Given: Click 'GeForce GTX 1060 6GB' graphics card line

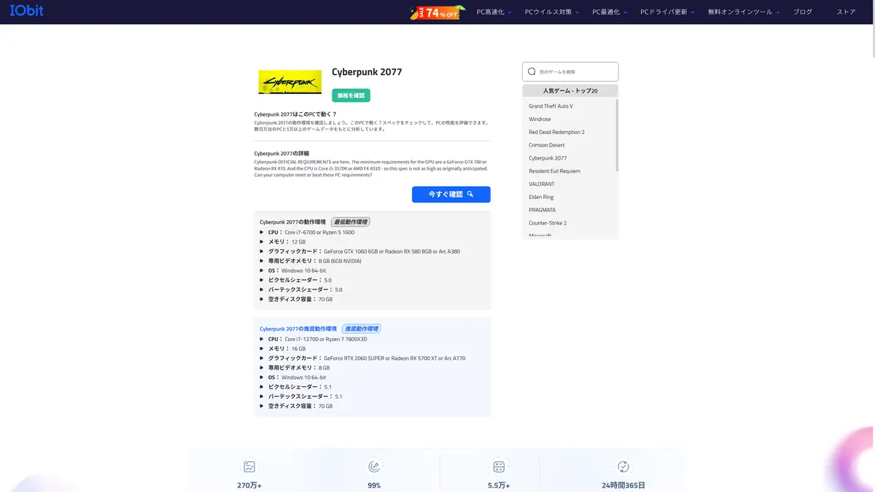Looking at the screenshot, I should pos(392,251).
